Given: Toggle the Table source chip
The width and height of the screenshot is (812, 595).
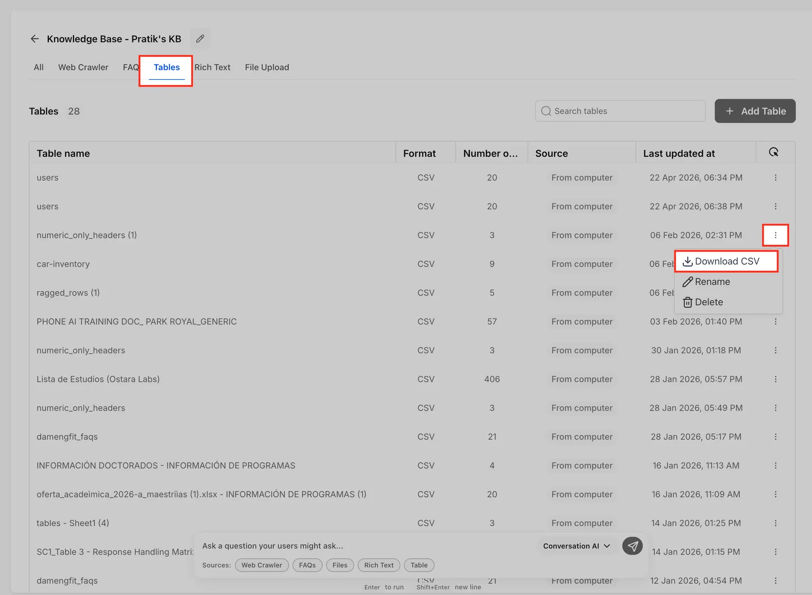Looking at the screenshot, I should 419,565.
